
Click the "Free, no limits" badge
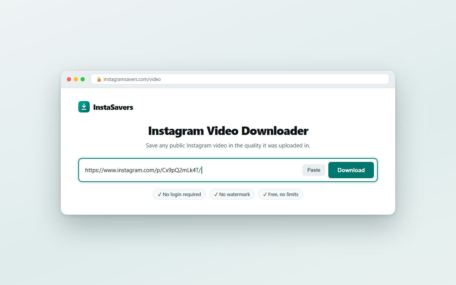point(280,194)
